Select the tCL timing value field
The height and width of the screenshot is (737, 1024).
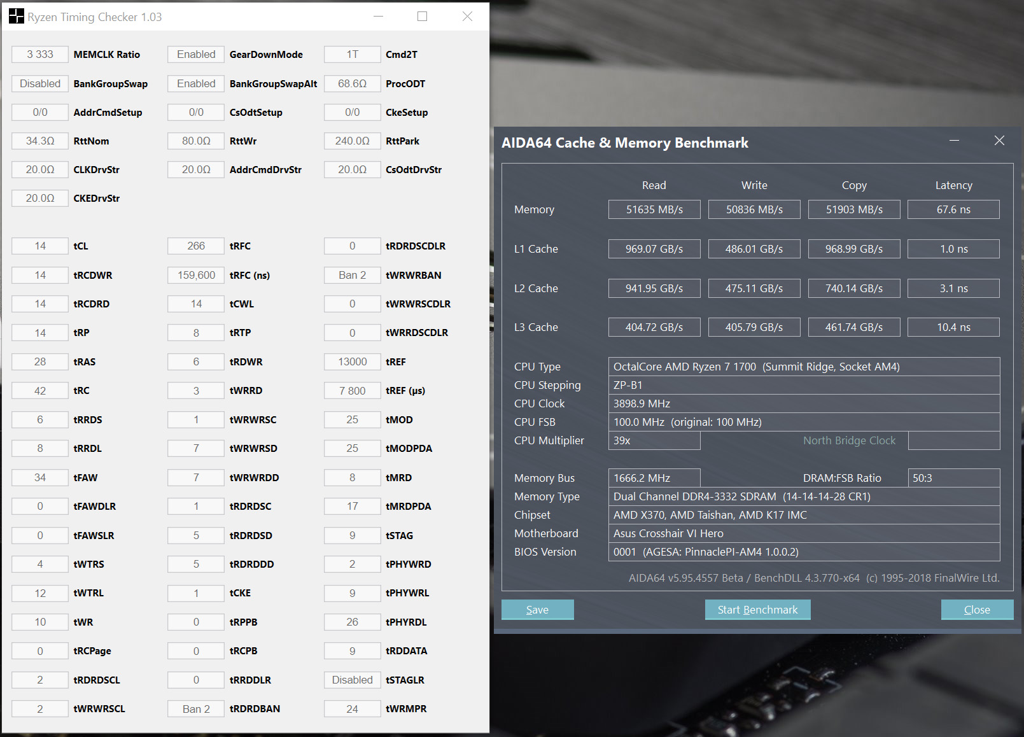40,246
